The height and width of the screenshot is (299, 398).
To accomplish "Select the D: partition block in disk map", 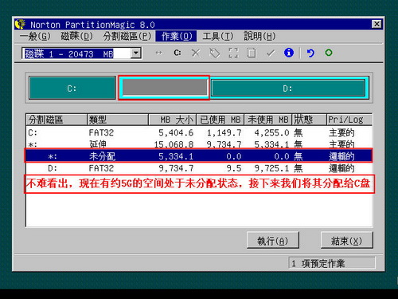I will point(287,89).
